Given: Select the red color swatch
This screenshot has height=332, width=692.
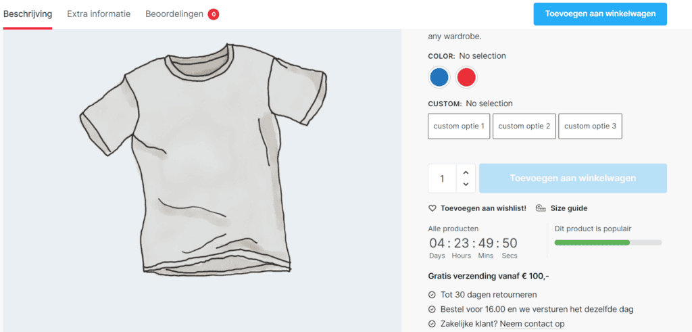Looking at the screenshot, I should (x=466, y=78).
